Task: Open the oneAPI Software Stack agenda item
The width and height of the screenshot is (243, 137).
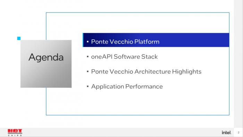Action: [x=124, y=57]
